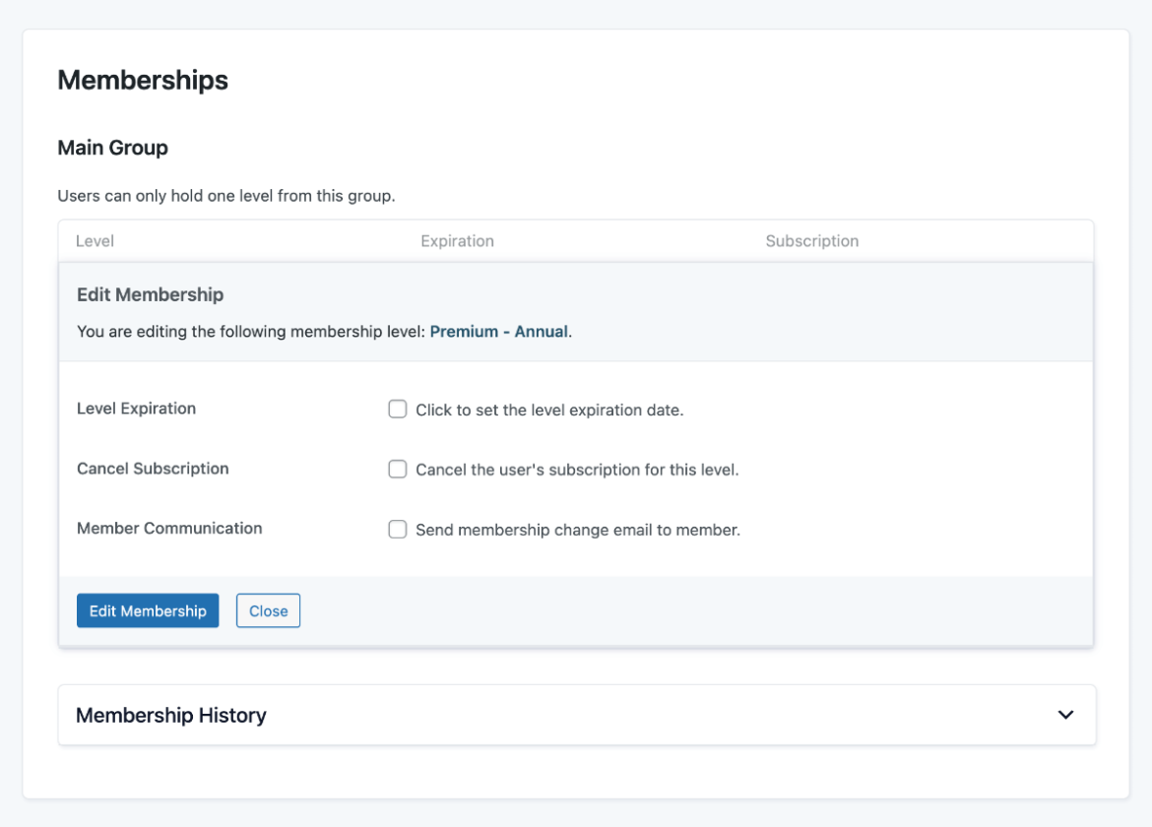
Task: Close the edit membership form
Action: pyautogui.click(x=268, y=610)
